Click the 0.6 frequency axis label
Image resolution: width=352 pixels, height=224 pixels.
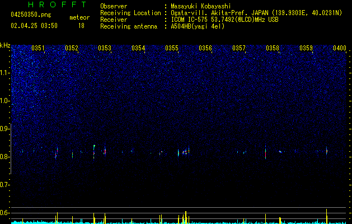coord(5,213)
